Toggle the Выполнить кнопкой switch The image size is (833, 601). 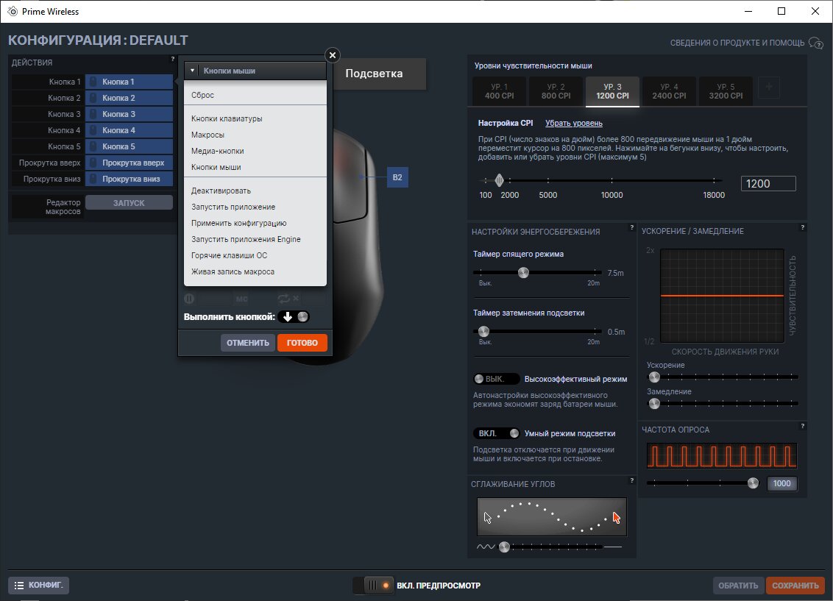tap(294, 317)
